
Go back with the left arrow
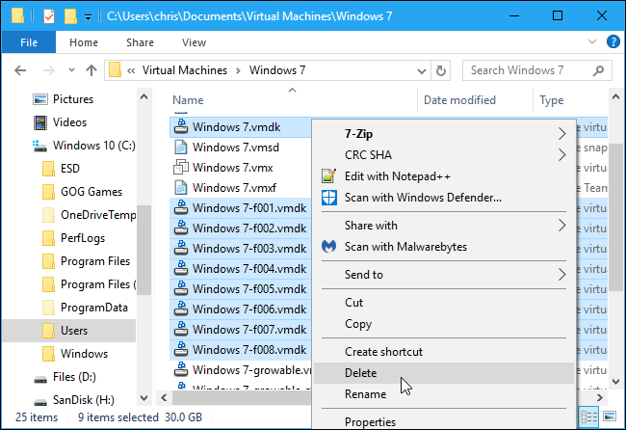point(20,70)
